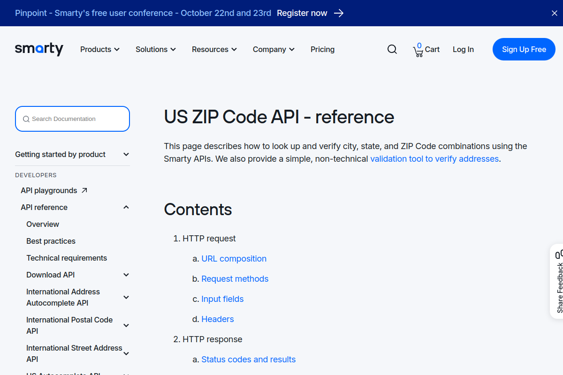
Task: Click the Contents heading
Action: coord(198,209)
